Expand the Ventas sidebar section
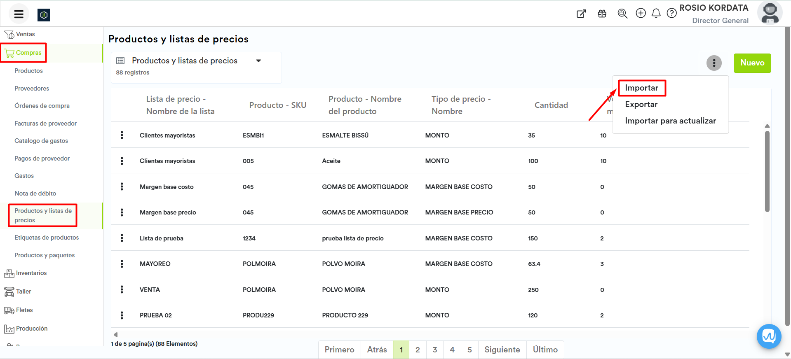 [x=25, y=34]
